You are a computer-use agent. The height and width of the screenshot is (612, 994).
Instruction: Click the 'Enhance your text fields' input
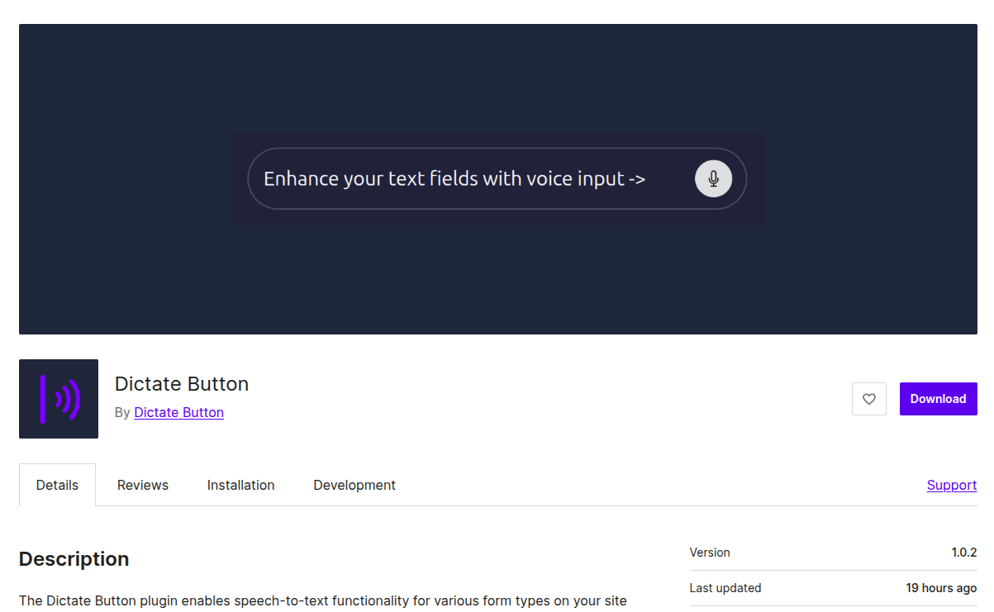(x=497, y=178)
